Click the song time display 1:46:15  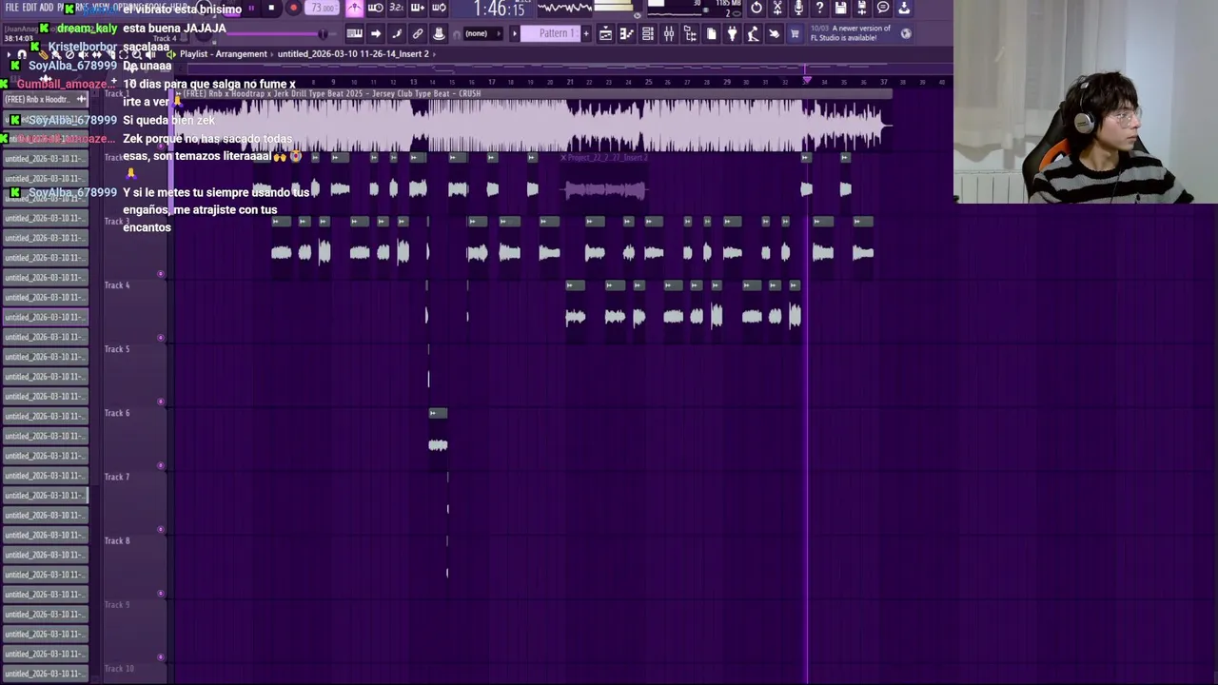click(x=499, y=9)
